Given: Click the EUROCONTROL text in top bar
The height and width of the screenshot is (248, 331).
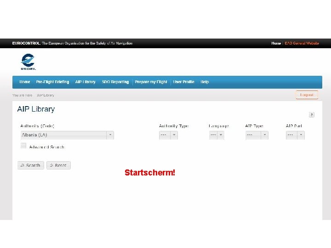Looking at the screenshot, I should 26,43.
